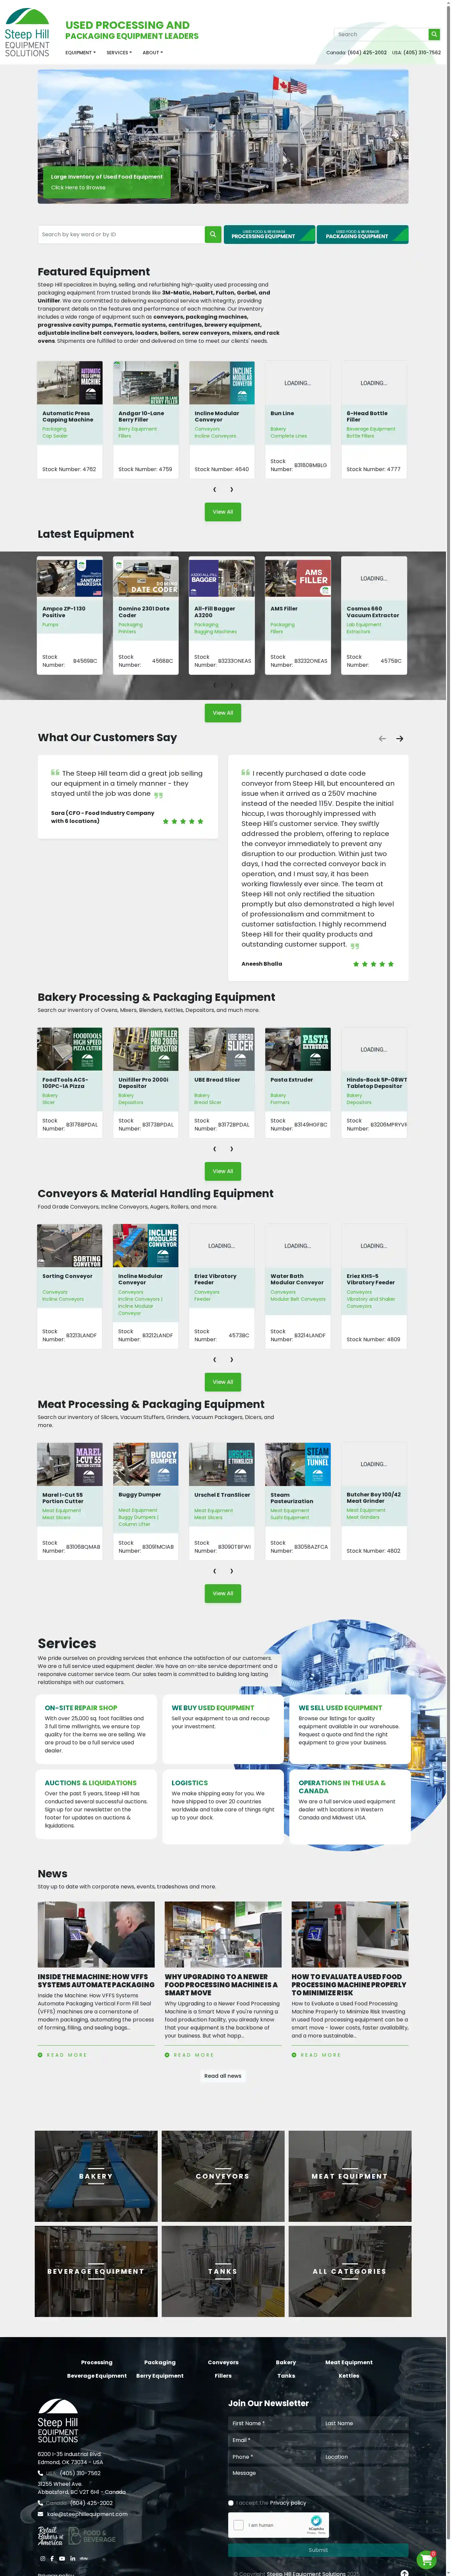Screen dimensions: 451x2576
Task: Click the Steep Hill logo in header
Action: click(27, 33)
